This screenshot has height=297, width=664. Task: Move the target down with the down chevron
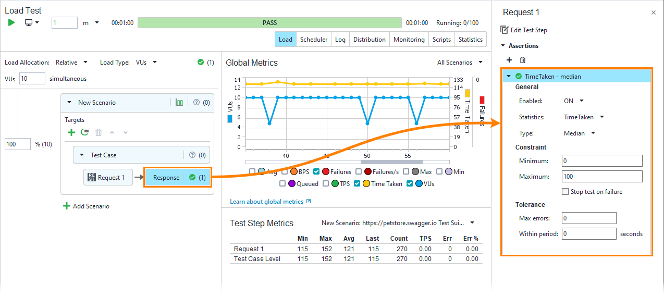125,132
